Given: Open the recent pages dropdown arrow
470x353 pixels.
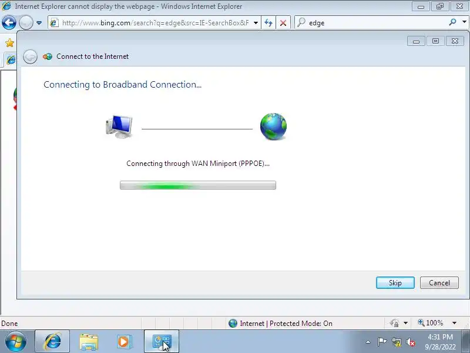Looking at the screenshot, I should click(39, 23).
